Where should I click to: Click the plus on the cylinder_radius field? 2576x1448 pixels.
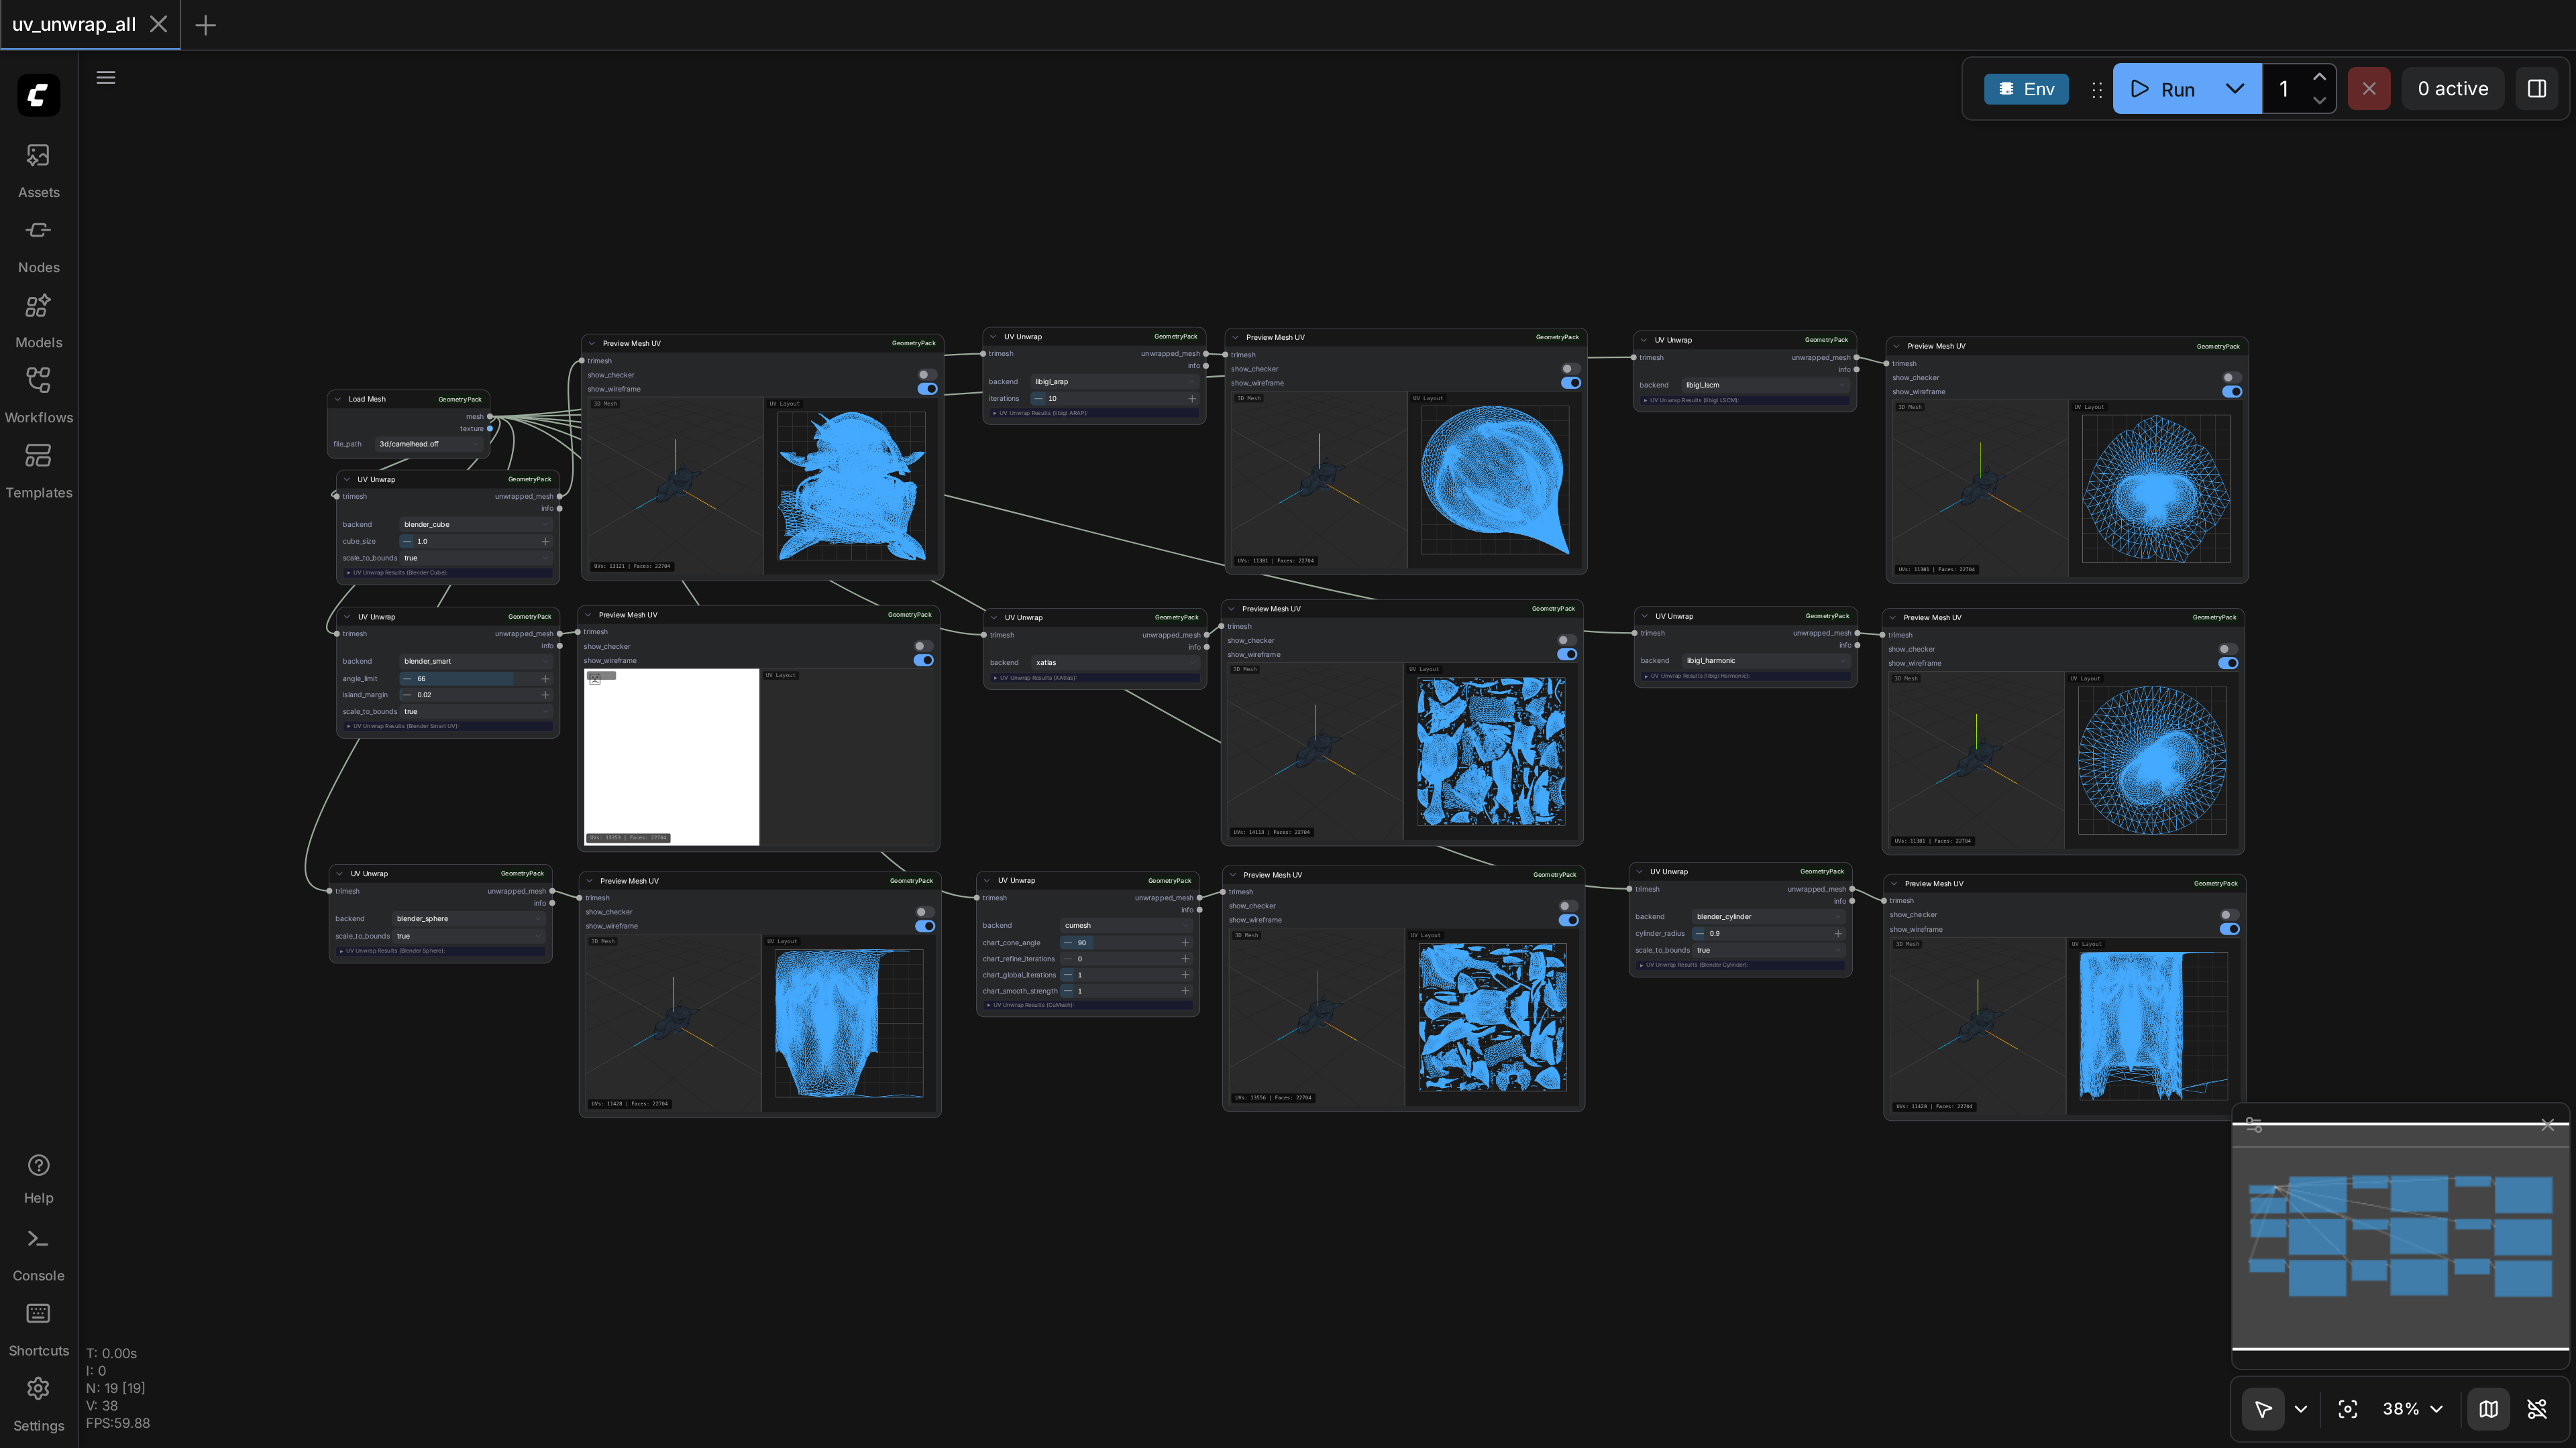point(1837,933)
